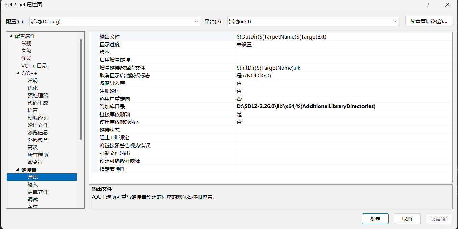458x229 pixels.
Task: Select the 输出文件 property row name in grid
Action: [x=110, y=36]
